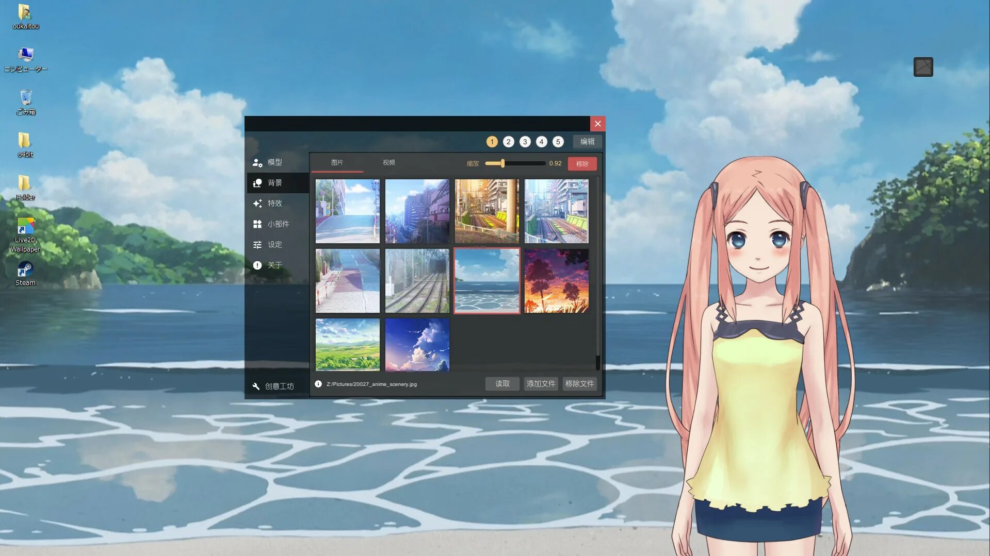Choose the misty railway tracks thumbnail
Screen dimensions: 990x556
point(417,281)
